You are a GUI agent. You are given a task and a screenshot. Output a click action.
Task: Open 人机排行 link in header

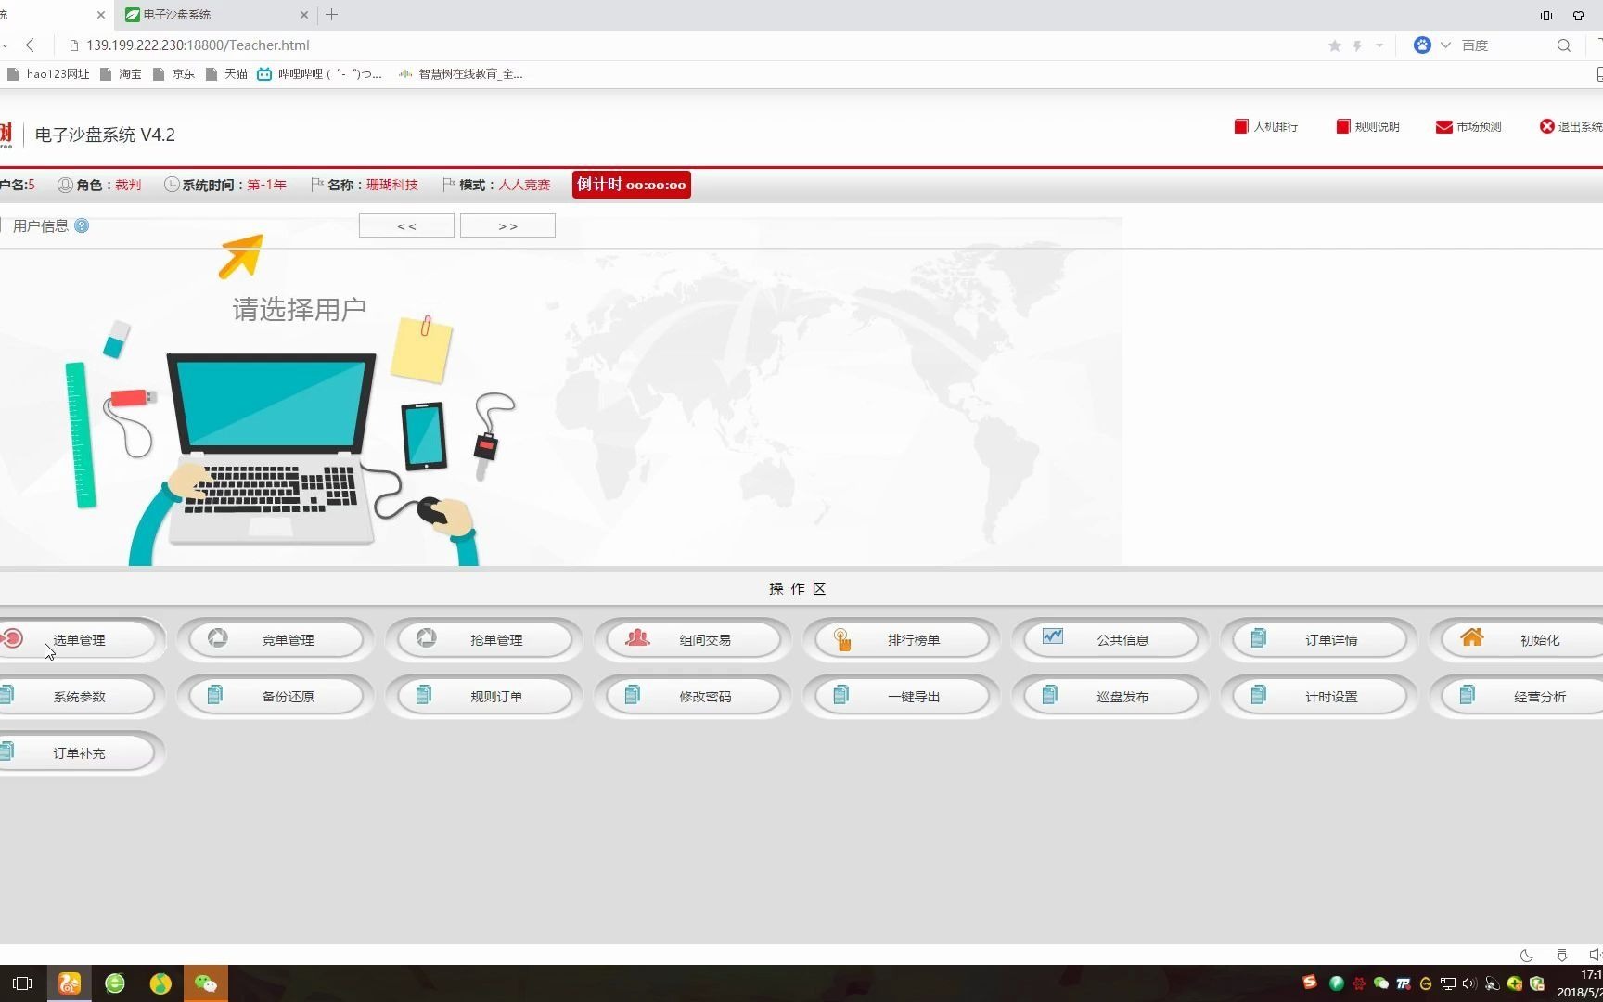[1266, 127]
